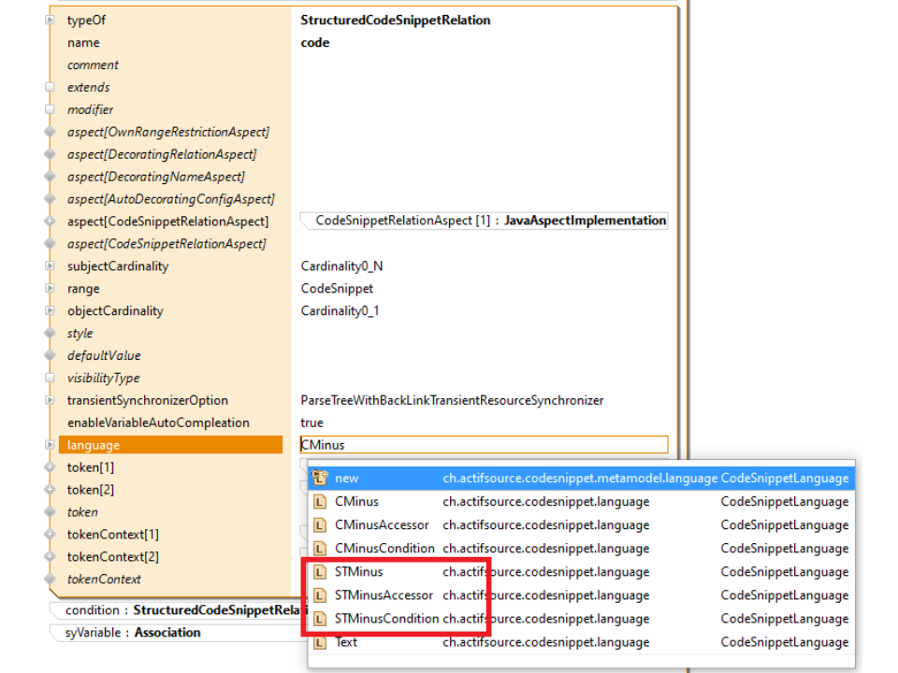The height and width of the screenshot is (673, 898).
Task: Click the diamond icon beside aspect[OwnRangeRestrictionAspect]
Action: coord(51,132)
